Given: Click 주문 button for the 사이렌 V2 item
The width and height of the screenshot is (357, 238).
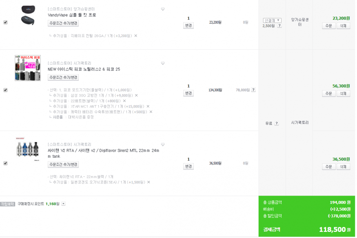Looking at the screenshot, I should 328,167.
